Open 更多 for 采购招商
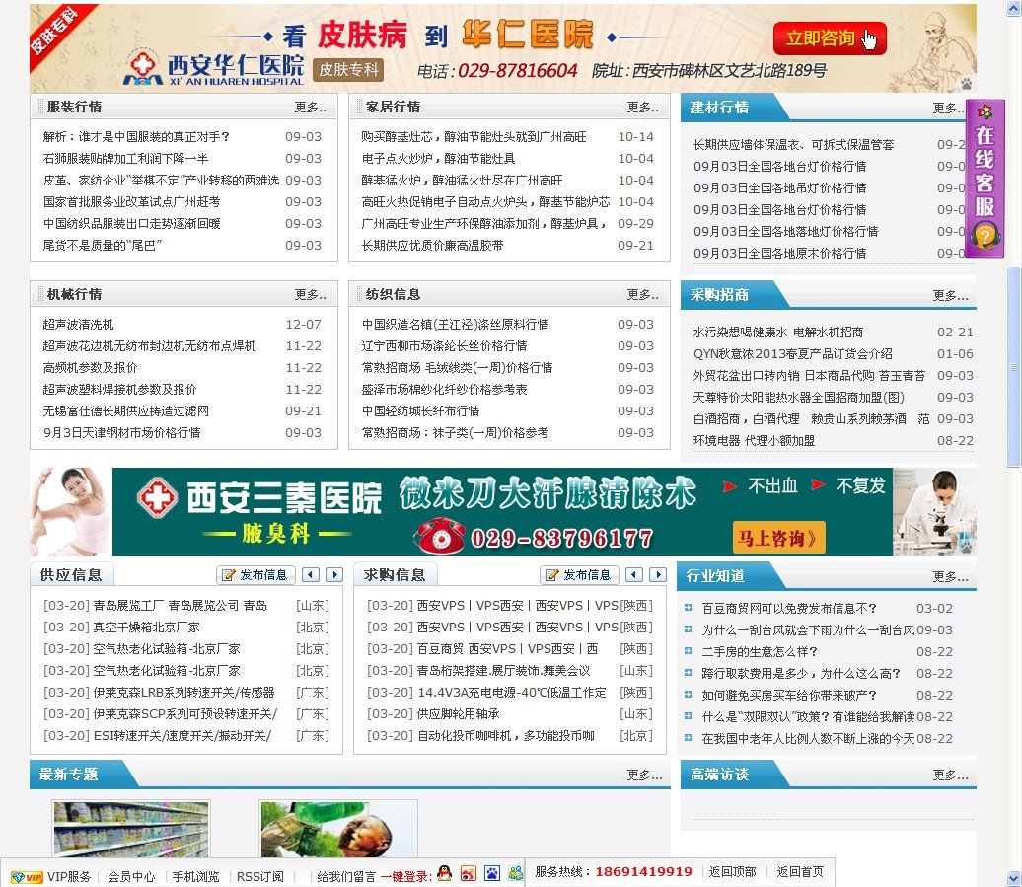Image resolution: width=1022 pixels, height=887 pixels. click(950, 296)
